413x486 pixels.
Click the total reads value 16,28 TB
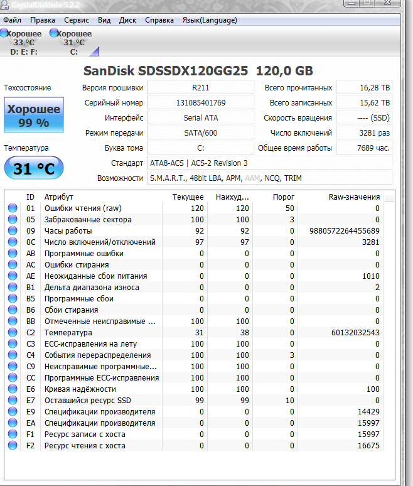coord(365,88)
